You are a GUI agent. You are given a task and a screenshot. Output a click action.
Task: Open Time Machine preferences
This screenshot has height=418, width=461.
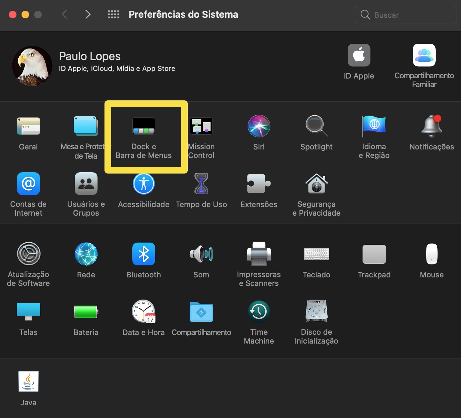point(259,312)
